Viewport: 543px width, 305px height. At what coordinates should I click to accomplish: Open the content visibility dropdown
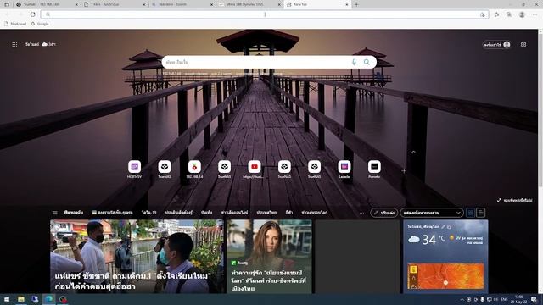tap(432, 213)
